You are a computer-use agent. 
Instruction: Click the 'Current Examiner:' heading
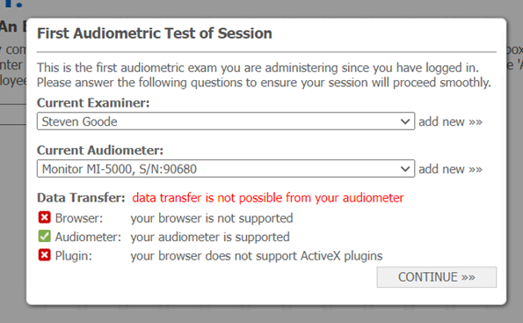point(93,103)
